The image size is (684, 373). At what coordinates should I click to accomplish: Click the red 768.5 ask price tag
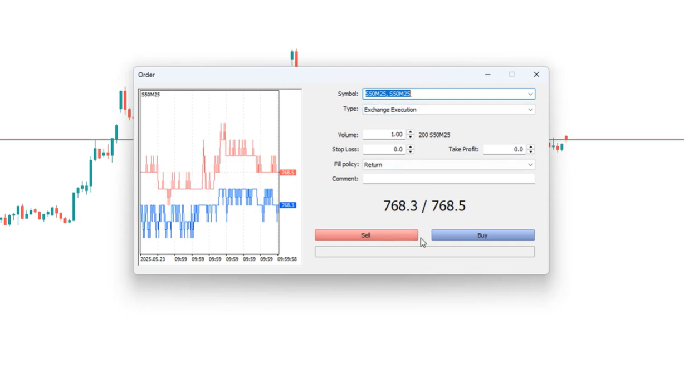[x=288, y=173]
